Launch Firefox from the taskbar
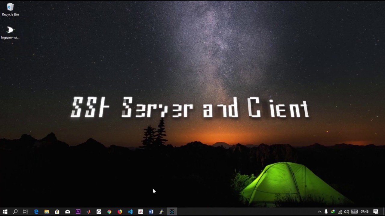 pyautogui.click(x=120, y=212)
